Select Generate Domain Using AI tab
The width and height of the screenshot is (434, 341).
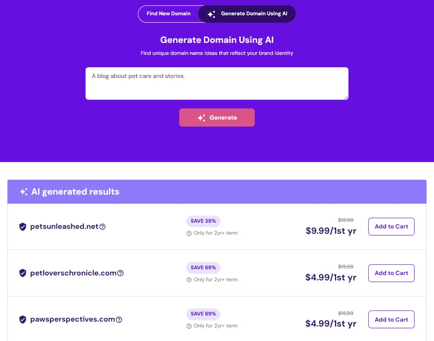pos(247,14)
